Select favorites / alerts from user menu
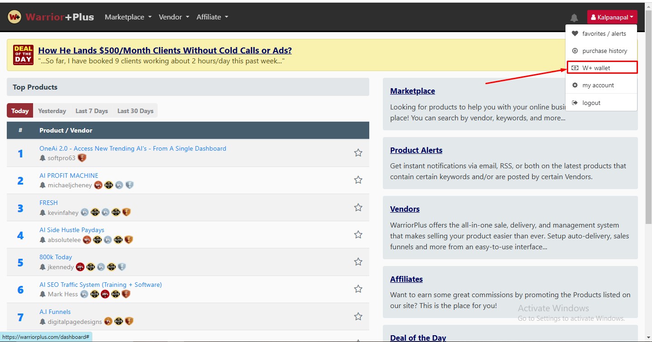652x342 pixels. click(x=601, y=33)
